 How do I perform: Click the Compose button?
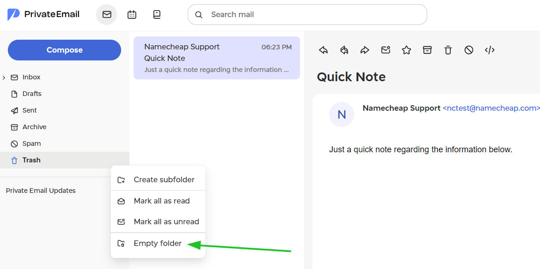click(64, 50)
